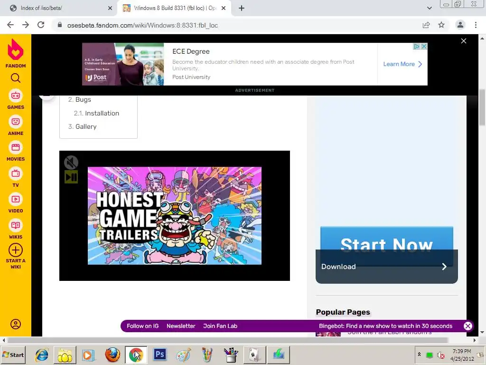Open Fandom search magnifier icon
This screenshot has height=365, width=486.
(16, 78)
